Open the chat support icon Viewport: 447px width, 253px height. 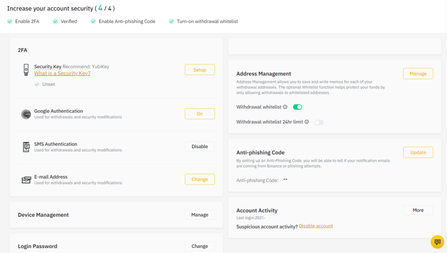click(x=437, y=242)
